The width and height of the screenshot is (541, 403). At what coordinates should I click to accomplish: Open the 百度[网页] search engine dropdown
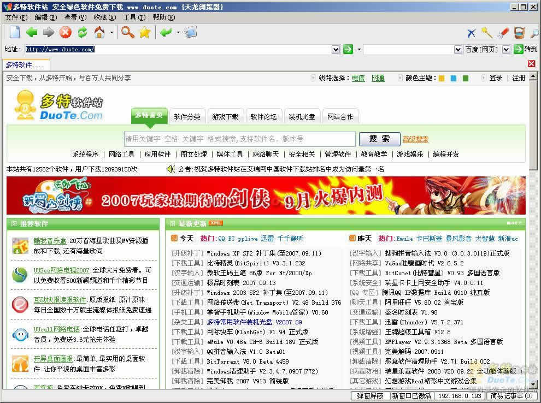pos(506,50)
